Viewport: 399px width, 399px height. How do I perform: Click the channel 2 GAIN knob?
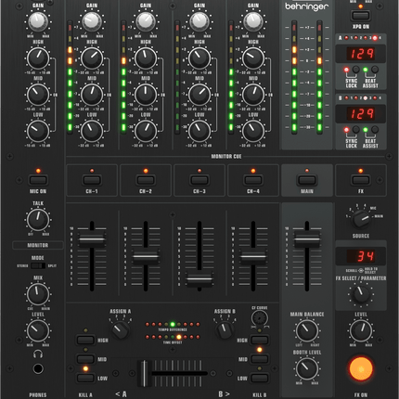tap(146, 21)
